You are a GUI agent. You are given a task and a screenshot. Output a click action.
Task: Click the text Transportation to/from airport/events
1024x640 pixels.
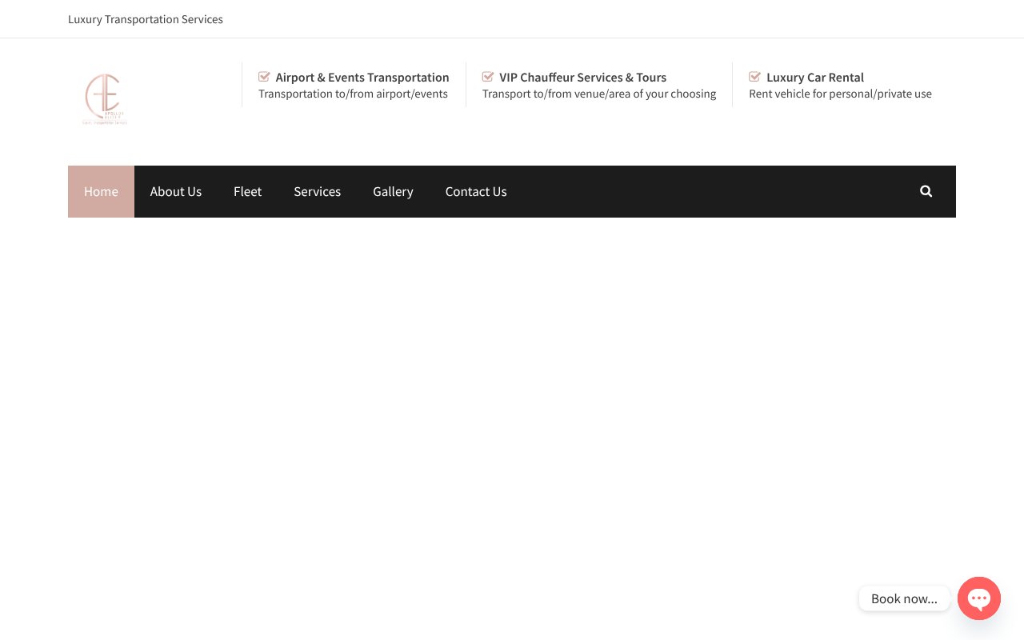pyautogui.click(x=353, y=94)
